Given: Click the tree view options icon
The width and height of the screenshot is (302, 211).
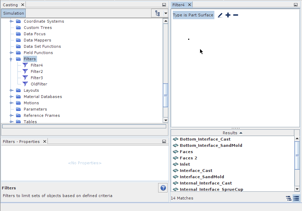Looking at the screenshot, I should [157, 13].
